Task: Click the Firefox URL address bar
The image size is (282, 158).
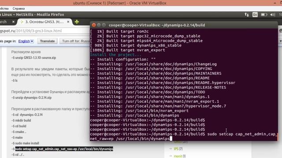Action: point(45,31)
